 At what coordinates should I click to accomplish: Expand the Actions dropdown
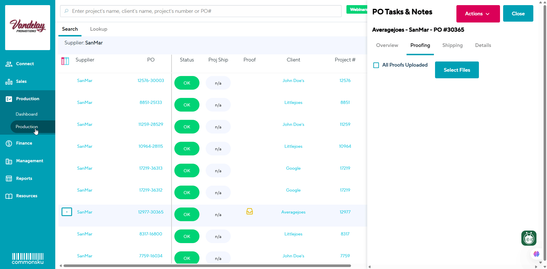(478, 14)
